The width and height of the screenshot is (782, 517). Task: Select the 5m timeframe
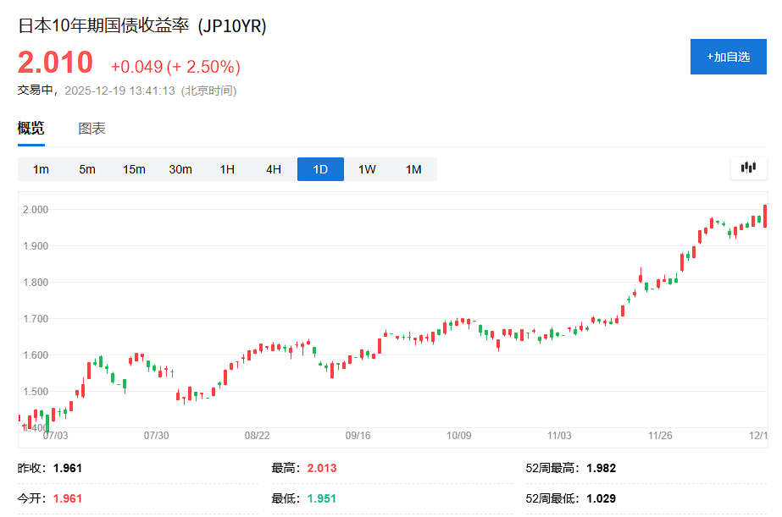[87, 169]
